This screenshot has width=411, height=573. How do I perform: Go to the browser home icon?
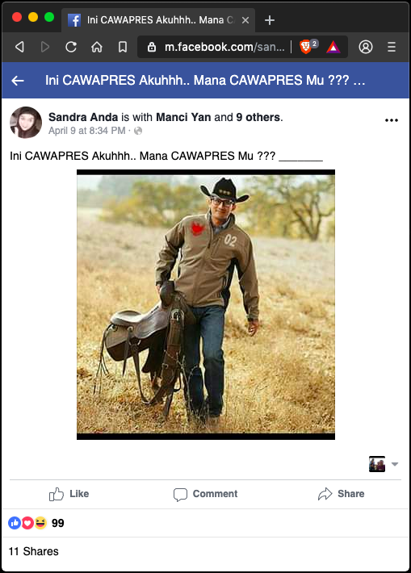tap(97, 47)
